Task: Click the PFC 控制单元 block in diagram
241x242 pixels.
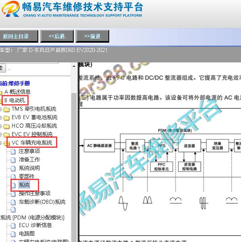Action: pos(162,167)
